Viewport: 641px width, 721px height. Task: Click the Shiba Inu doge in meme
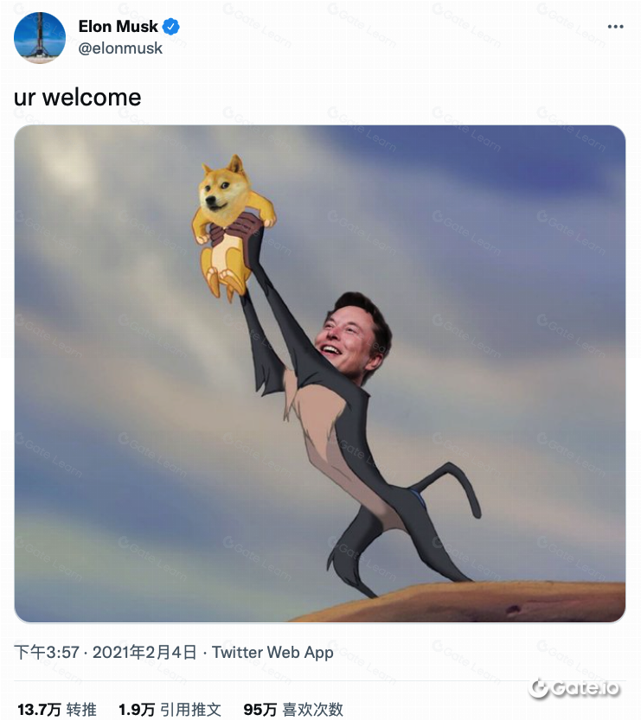pos(232,226)
